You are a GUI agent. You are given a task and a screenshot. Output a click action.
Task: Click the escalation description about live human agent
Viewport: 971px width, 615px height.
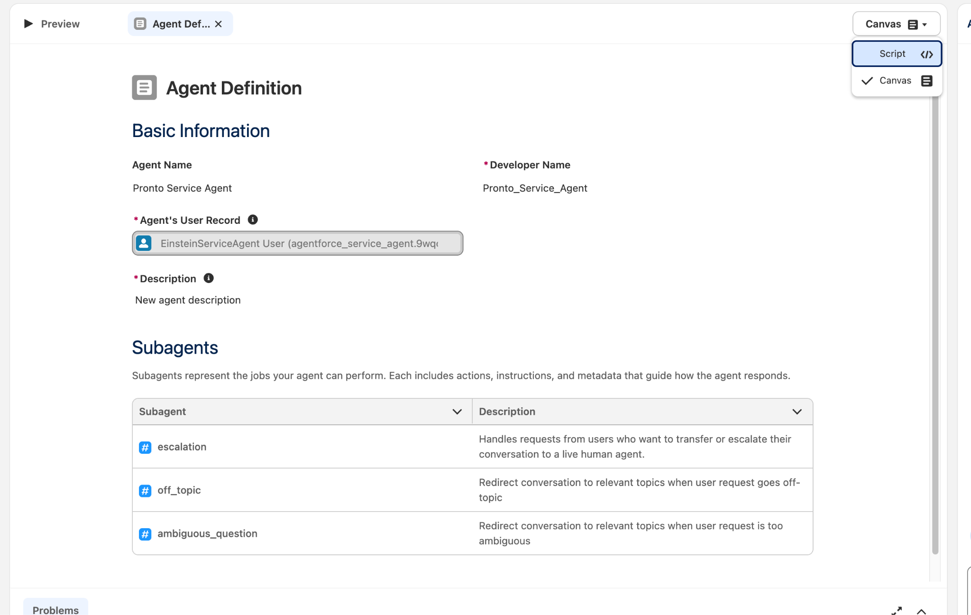(635, 447)
